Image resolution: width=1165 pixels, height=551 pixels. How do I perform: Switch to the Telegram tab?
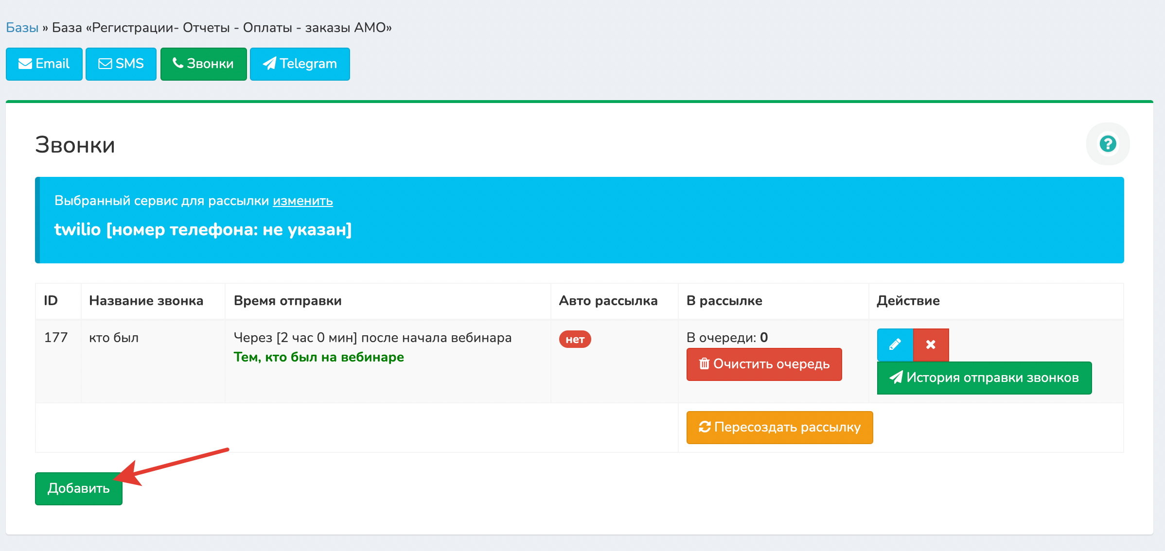[x=300, y=64]
